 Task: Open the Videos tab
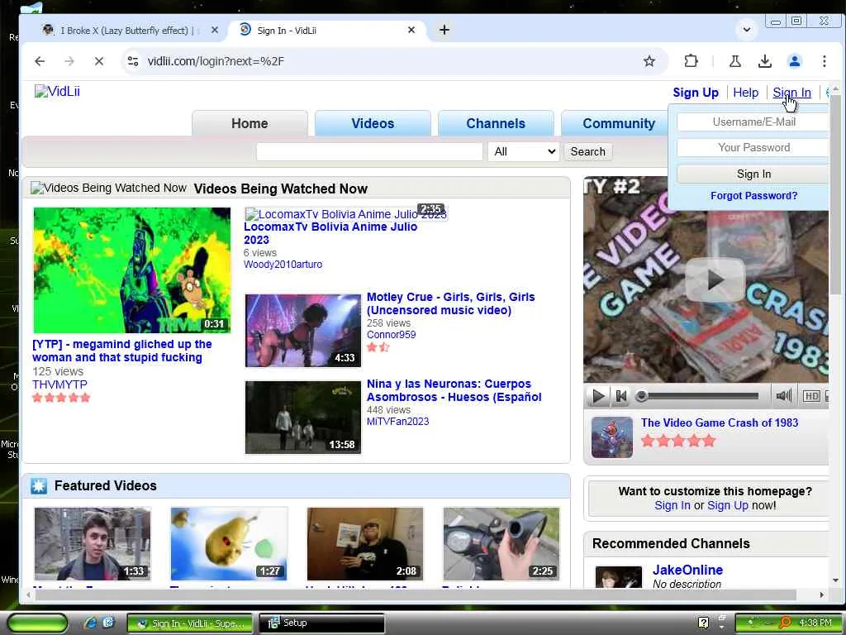pyautogui.click(x=373, y=124)
